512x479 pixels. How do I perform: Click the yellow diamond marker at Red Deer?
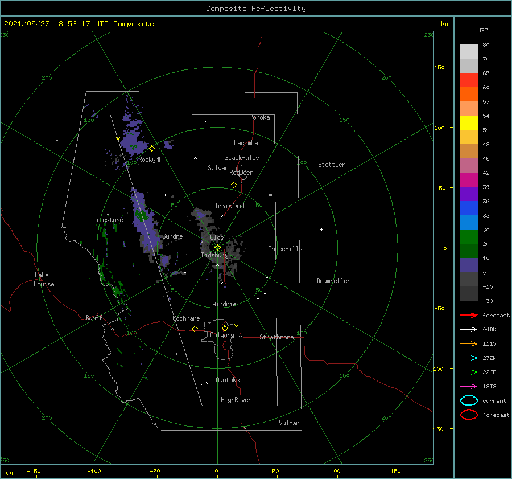point(234,185)
